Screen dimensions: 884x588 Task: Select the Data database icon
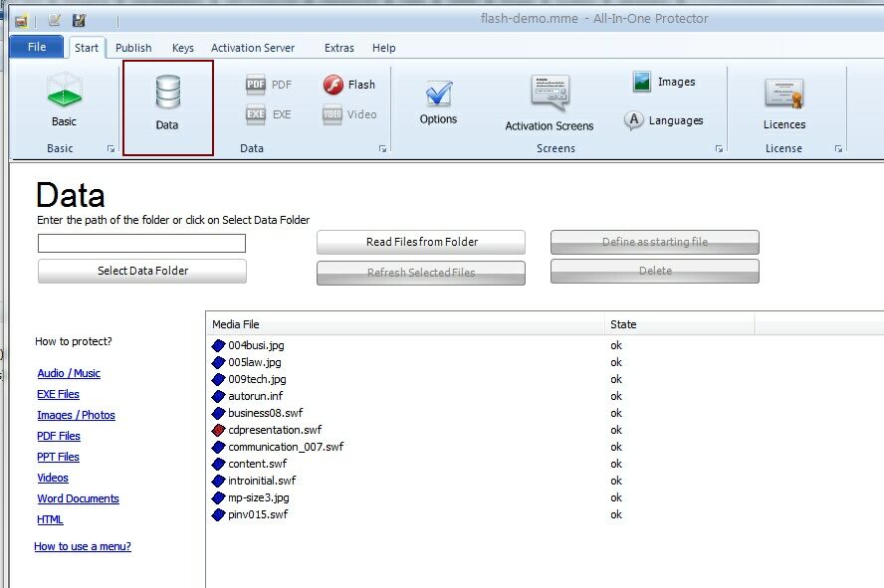tap(167, 93)
